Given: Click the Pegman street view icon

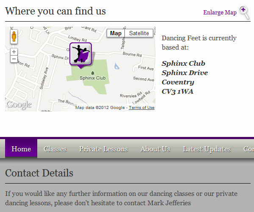Looking at the screenshot, I should (14, 36).
